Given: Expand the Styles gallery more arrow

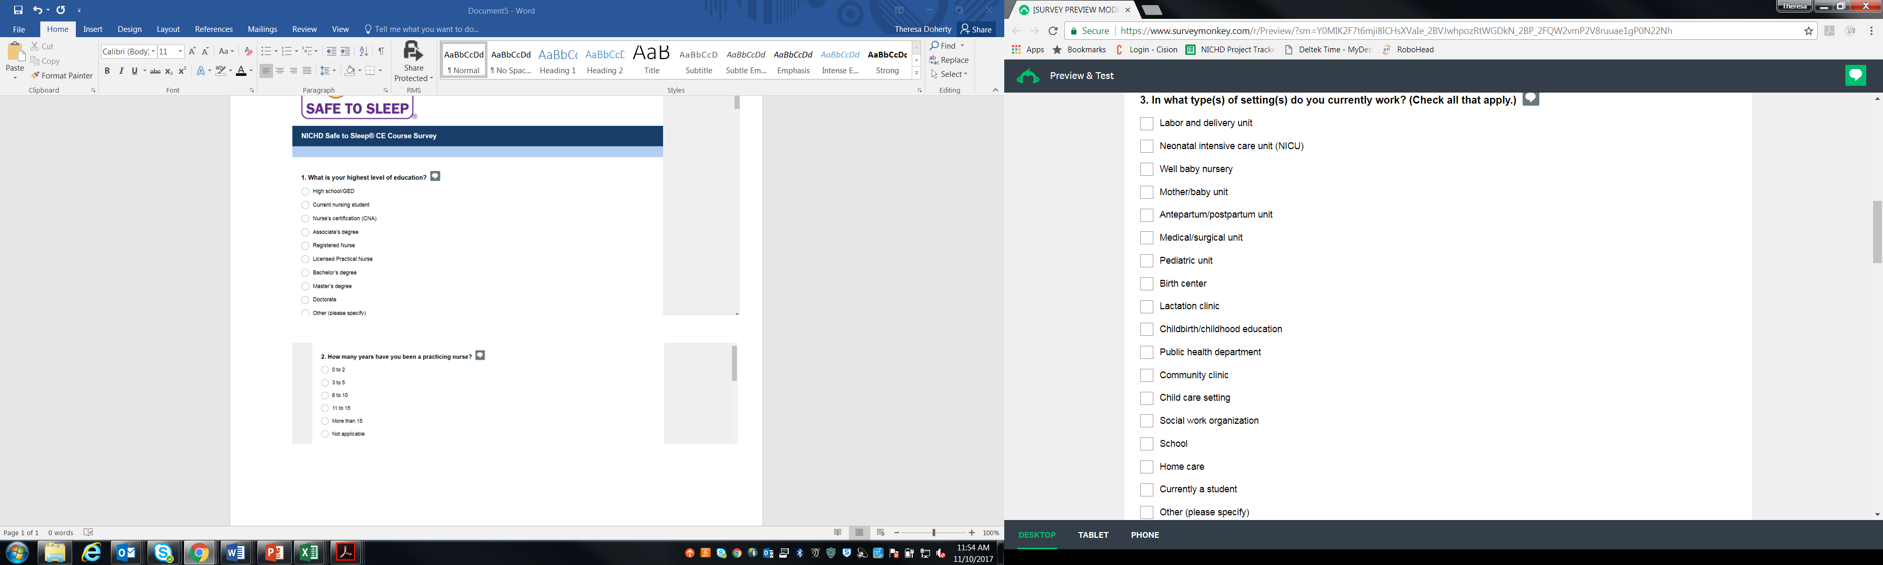Looking at the screenshot, I should [916, 73].
